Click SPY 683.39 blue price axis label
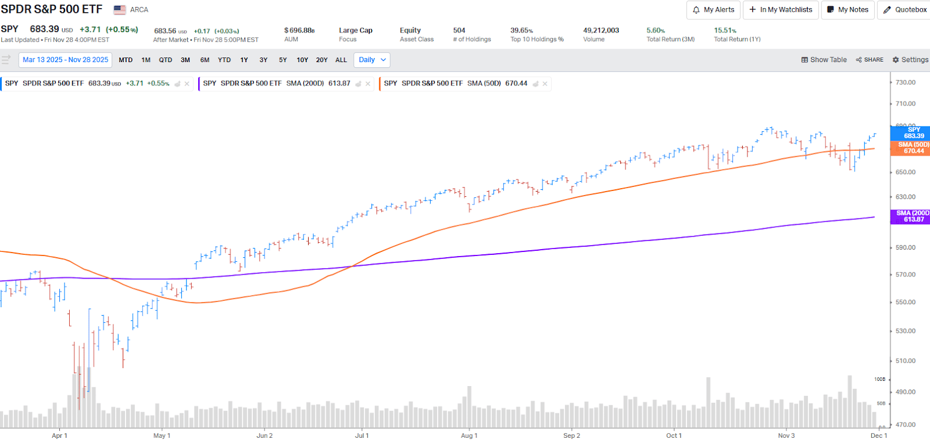The width and height of the screenshot is (930, 443). pos(911,133)
